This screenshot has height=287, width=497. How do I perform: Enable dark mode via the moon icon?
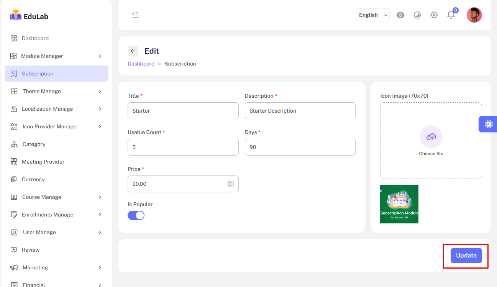tap(417, 15)
